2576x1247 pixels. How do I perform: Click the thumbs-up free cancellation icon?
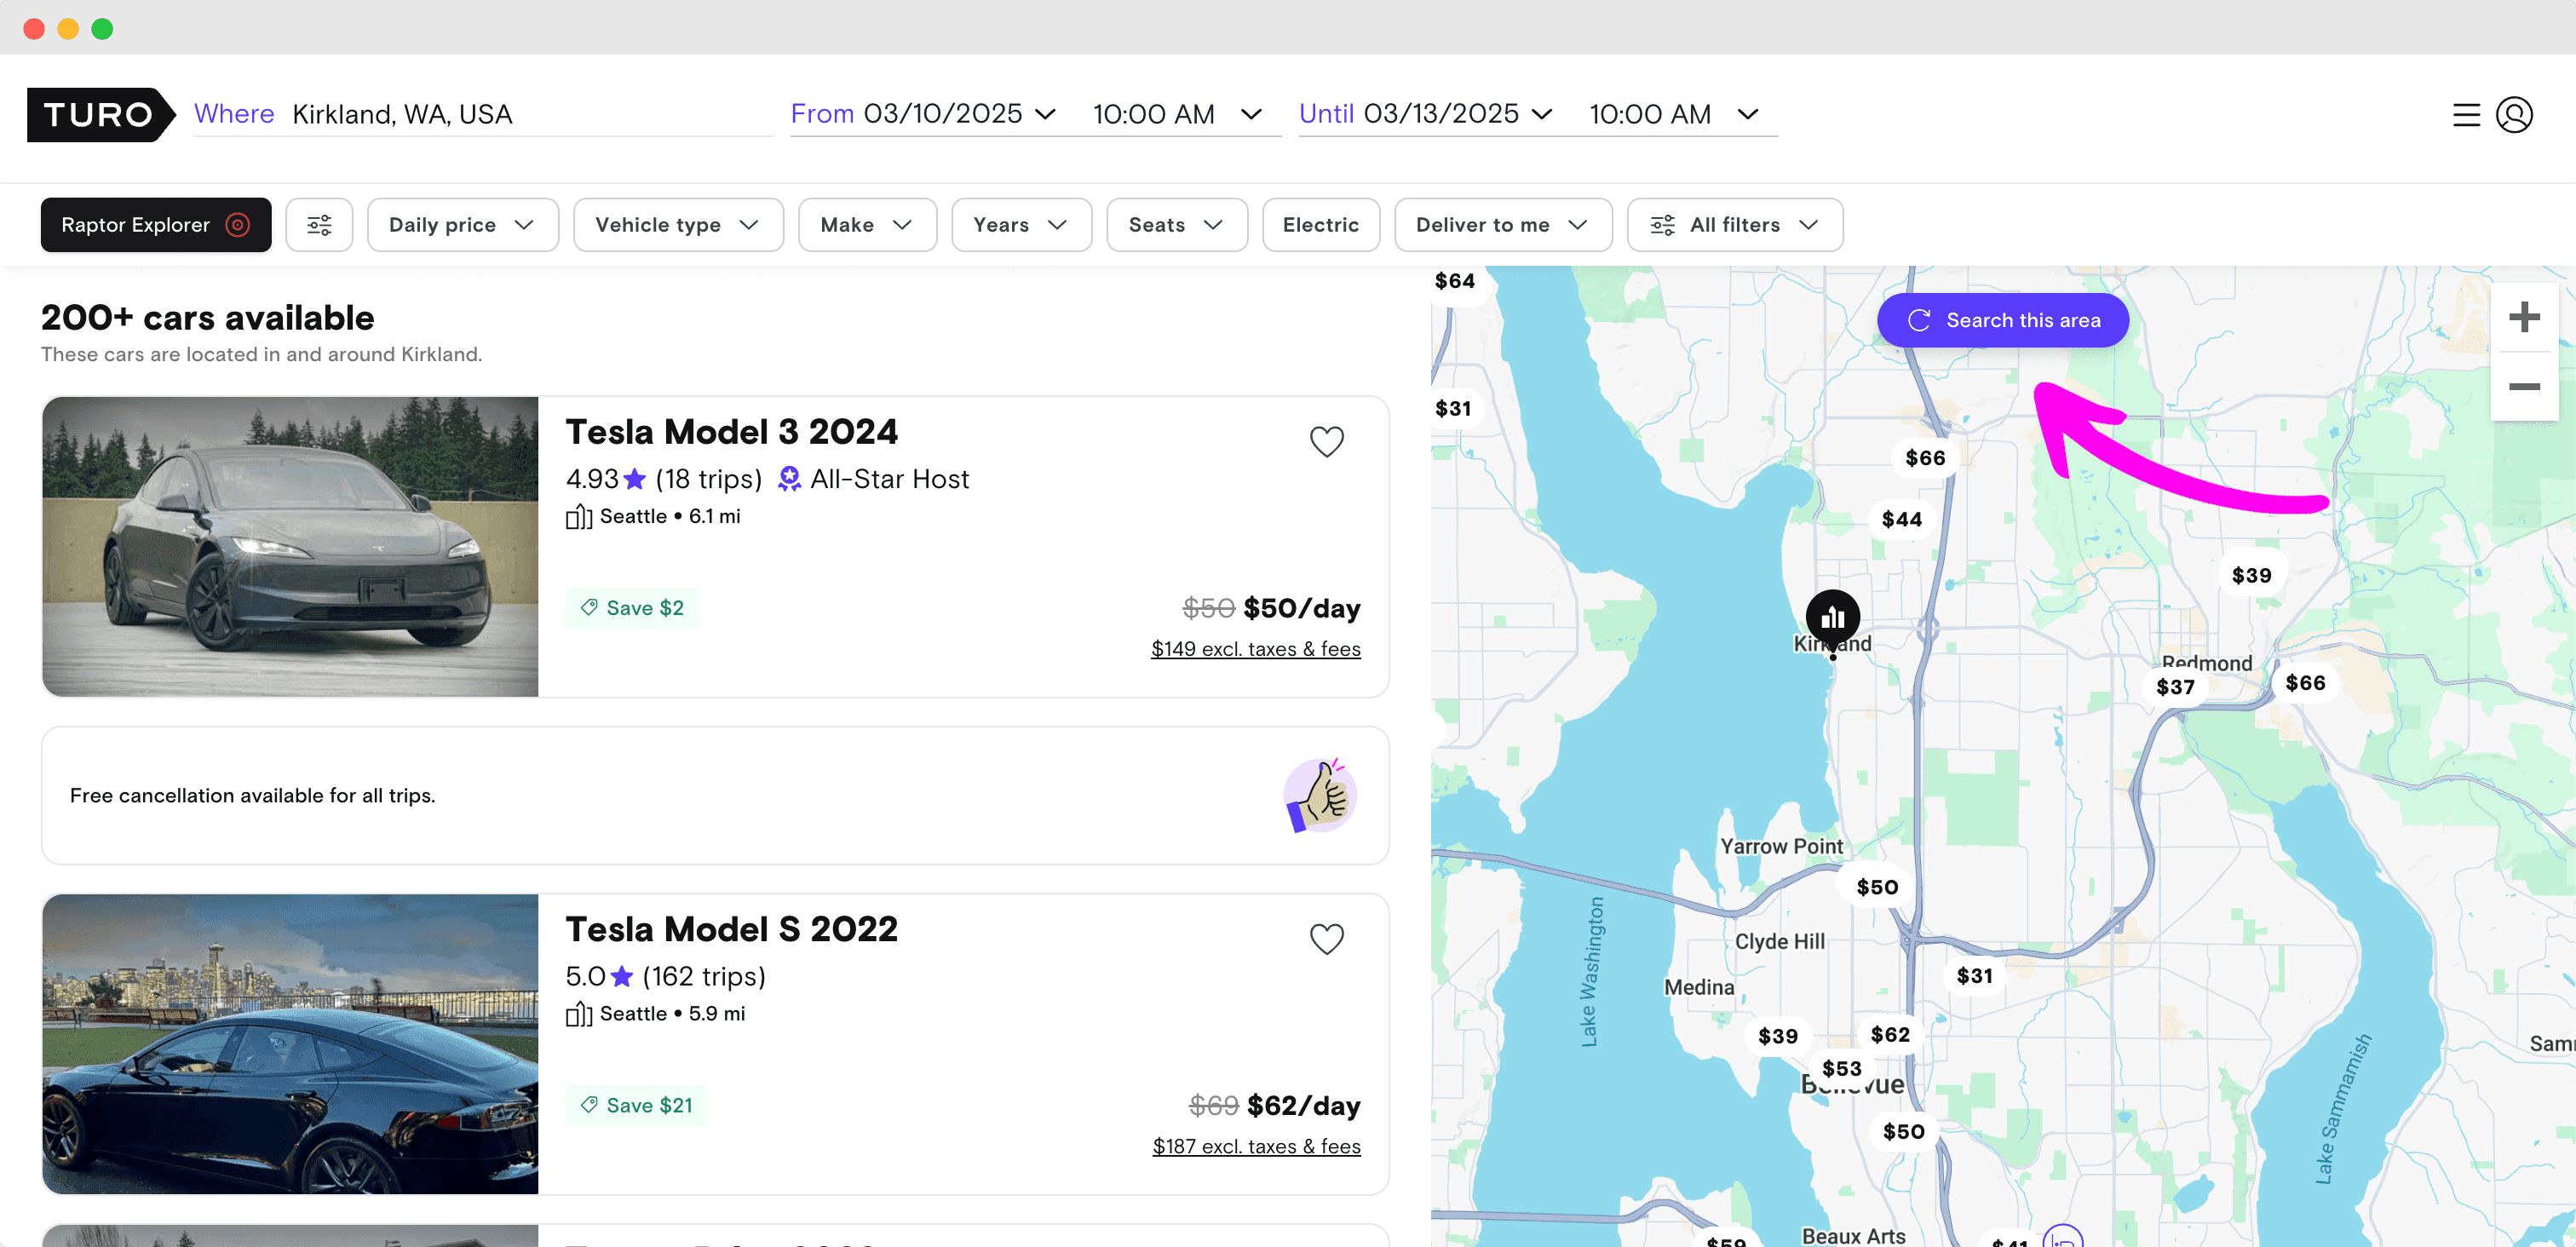(x=1320, y=796)
